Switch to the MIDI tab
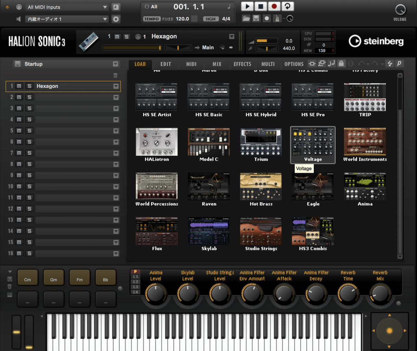 tap(191, 64)
